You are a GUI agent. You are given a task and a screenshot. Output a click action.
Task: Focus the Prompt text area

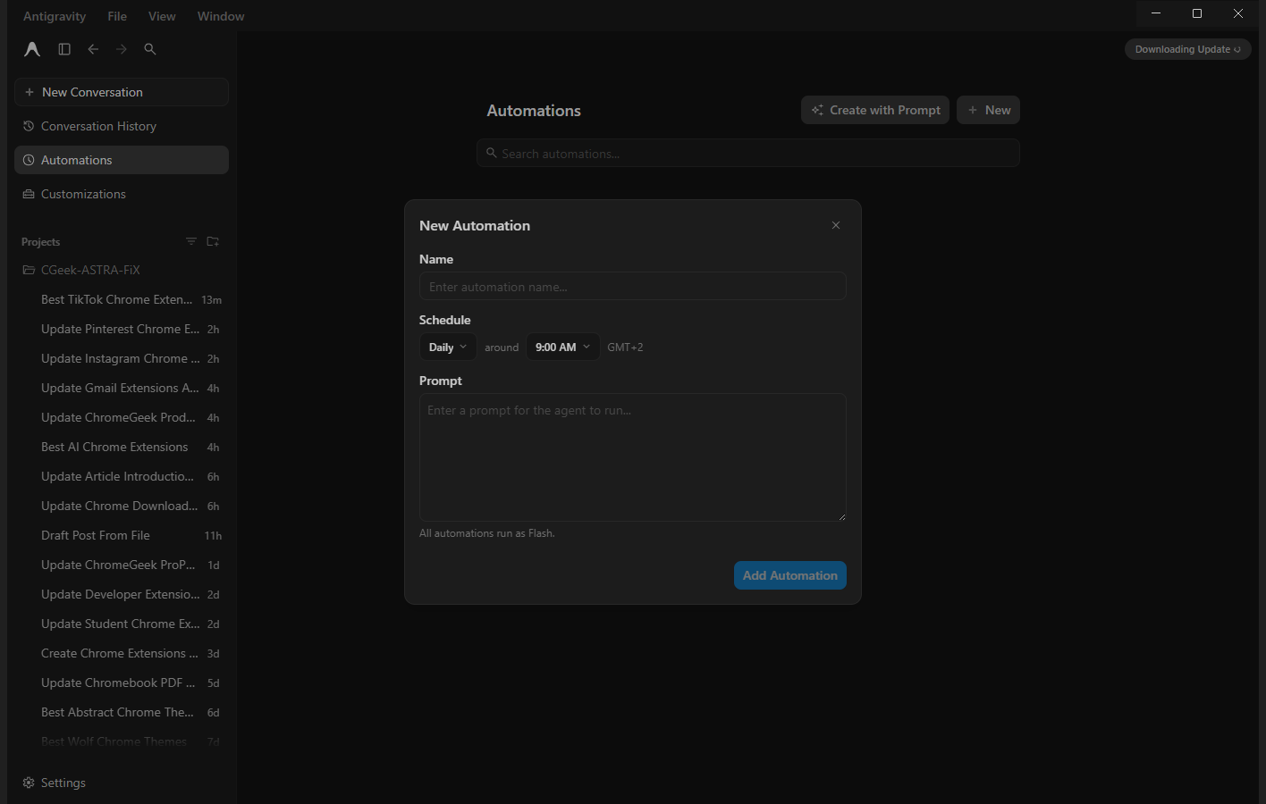coord(633,457)
